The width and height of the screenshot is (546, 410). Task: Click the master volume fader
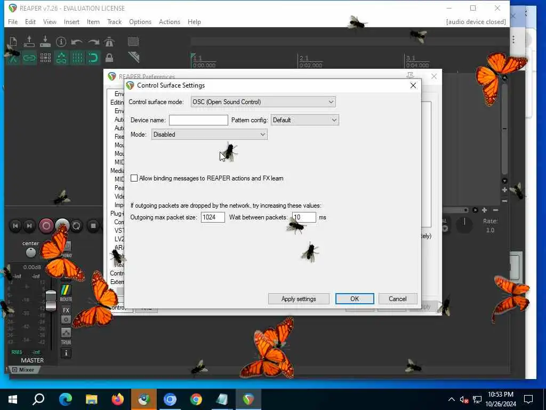(51, 300)
